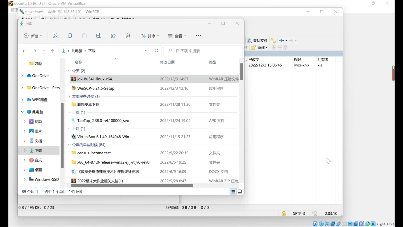The width and height of the screenshot is (403, 227).
Task: Navigate up a level with the up arrow button
Action: [x=53, y=51]
